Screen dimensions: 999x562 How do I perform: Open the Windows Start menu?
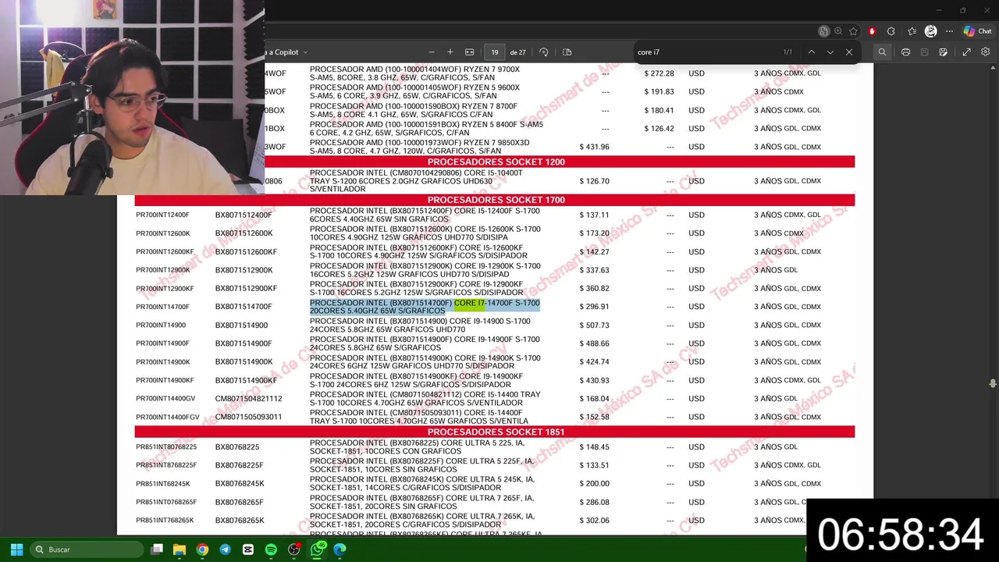(x=16, y=550)
